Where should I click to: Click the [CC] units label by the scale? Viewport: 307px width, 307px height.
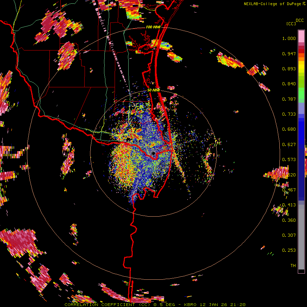pyautogui.click(x=291, y=24)
